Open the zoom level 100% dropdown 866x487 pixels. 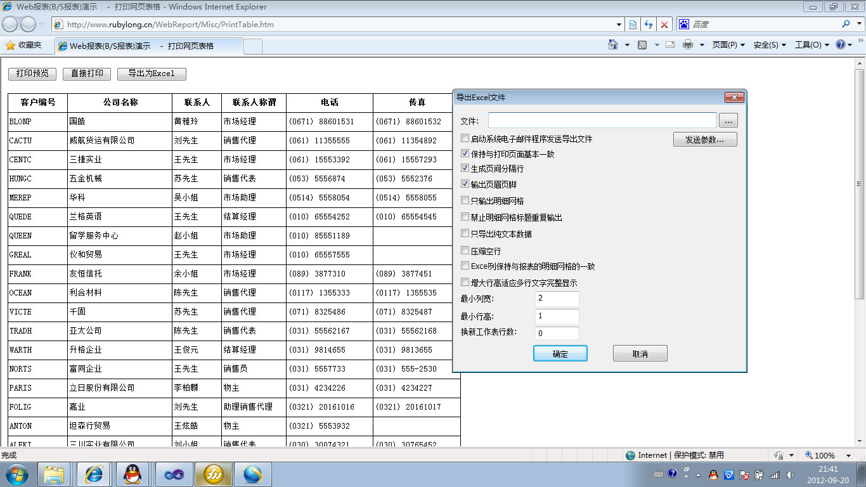pyautogui.click(x=848, y=455)
